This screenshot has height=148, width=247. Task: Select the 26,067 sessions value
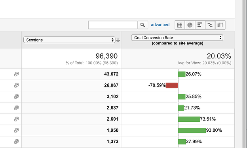pos(111,85)
